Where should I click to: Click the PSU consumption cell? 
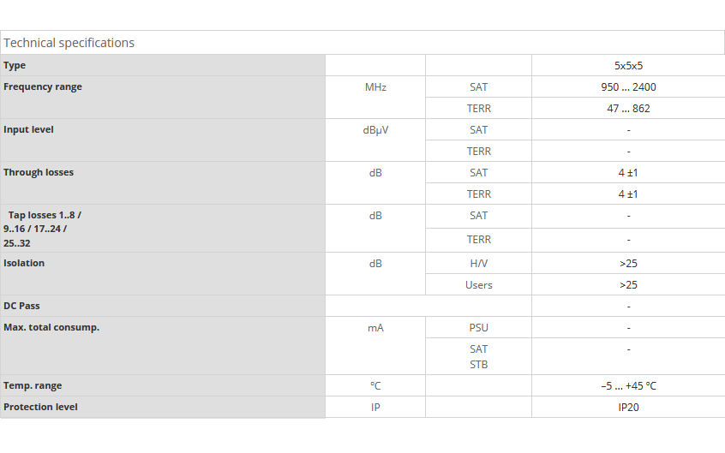(478, 328)
